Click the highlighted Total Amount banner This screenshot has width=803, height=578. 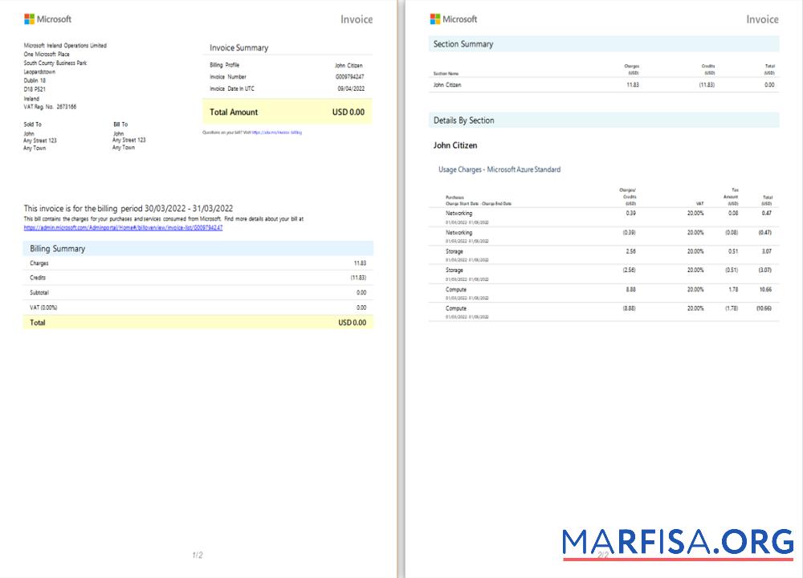pos(285,112)
